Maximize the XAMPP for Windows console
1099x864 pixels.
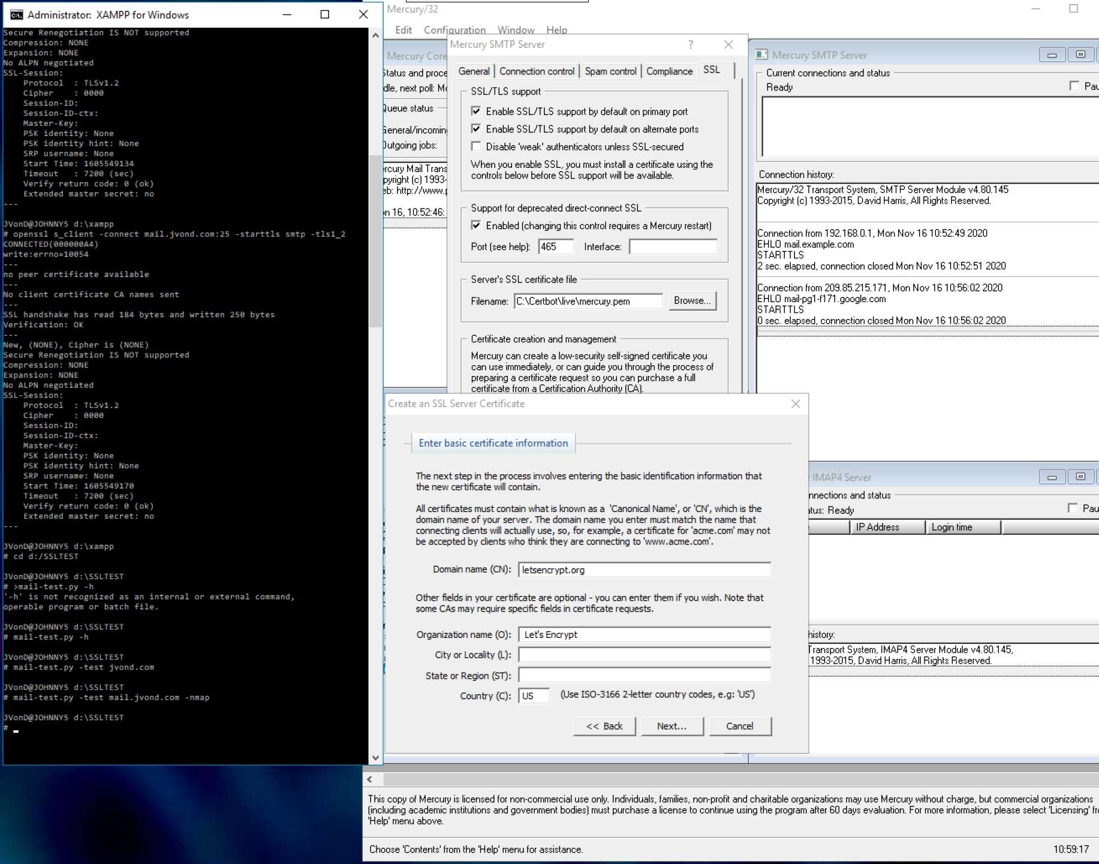[x=325, y=14]
